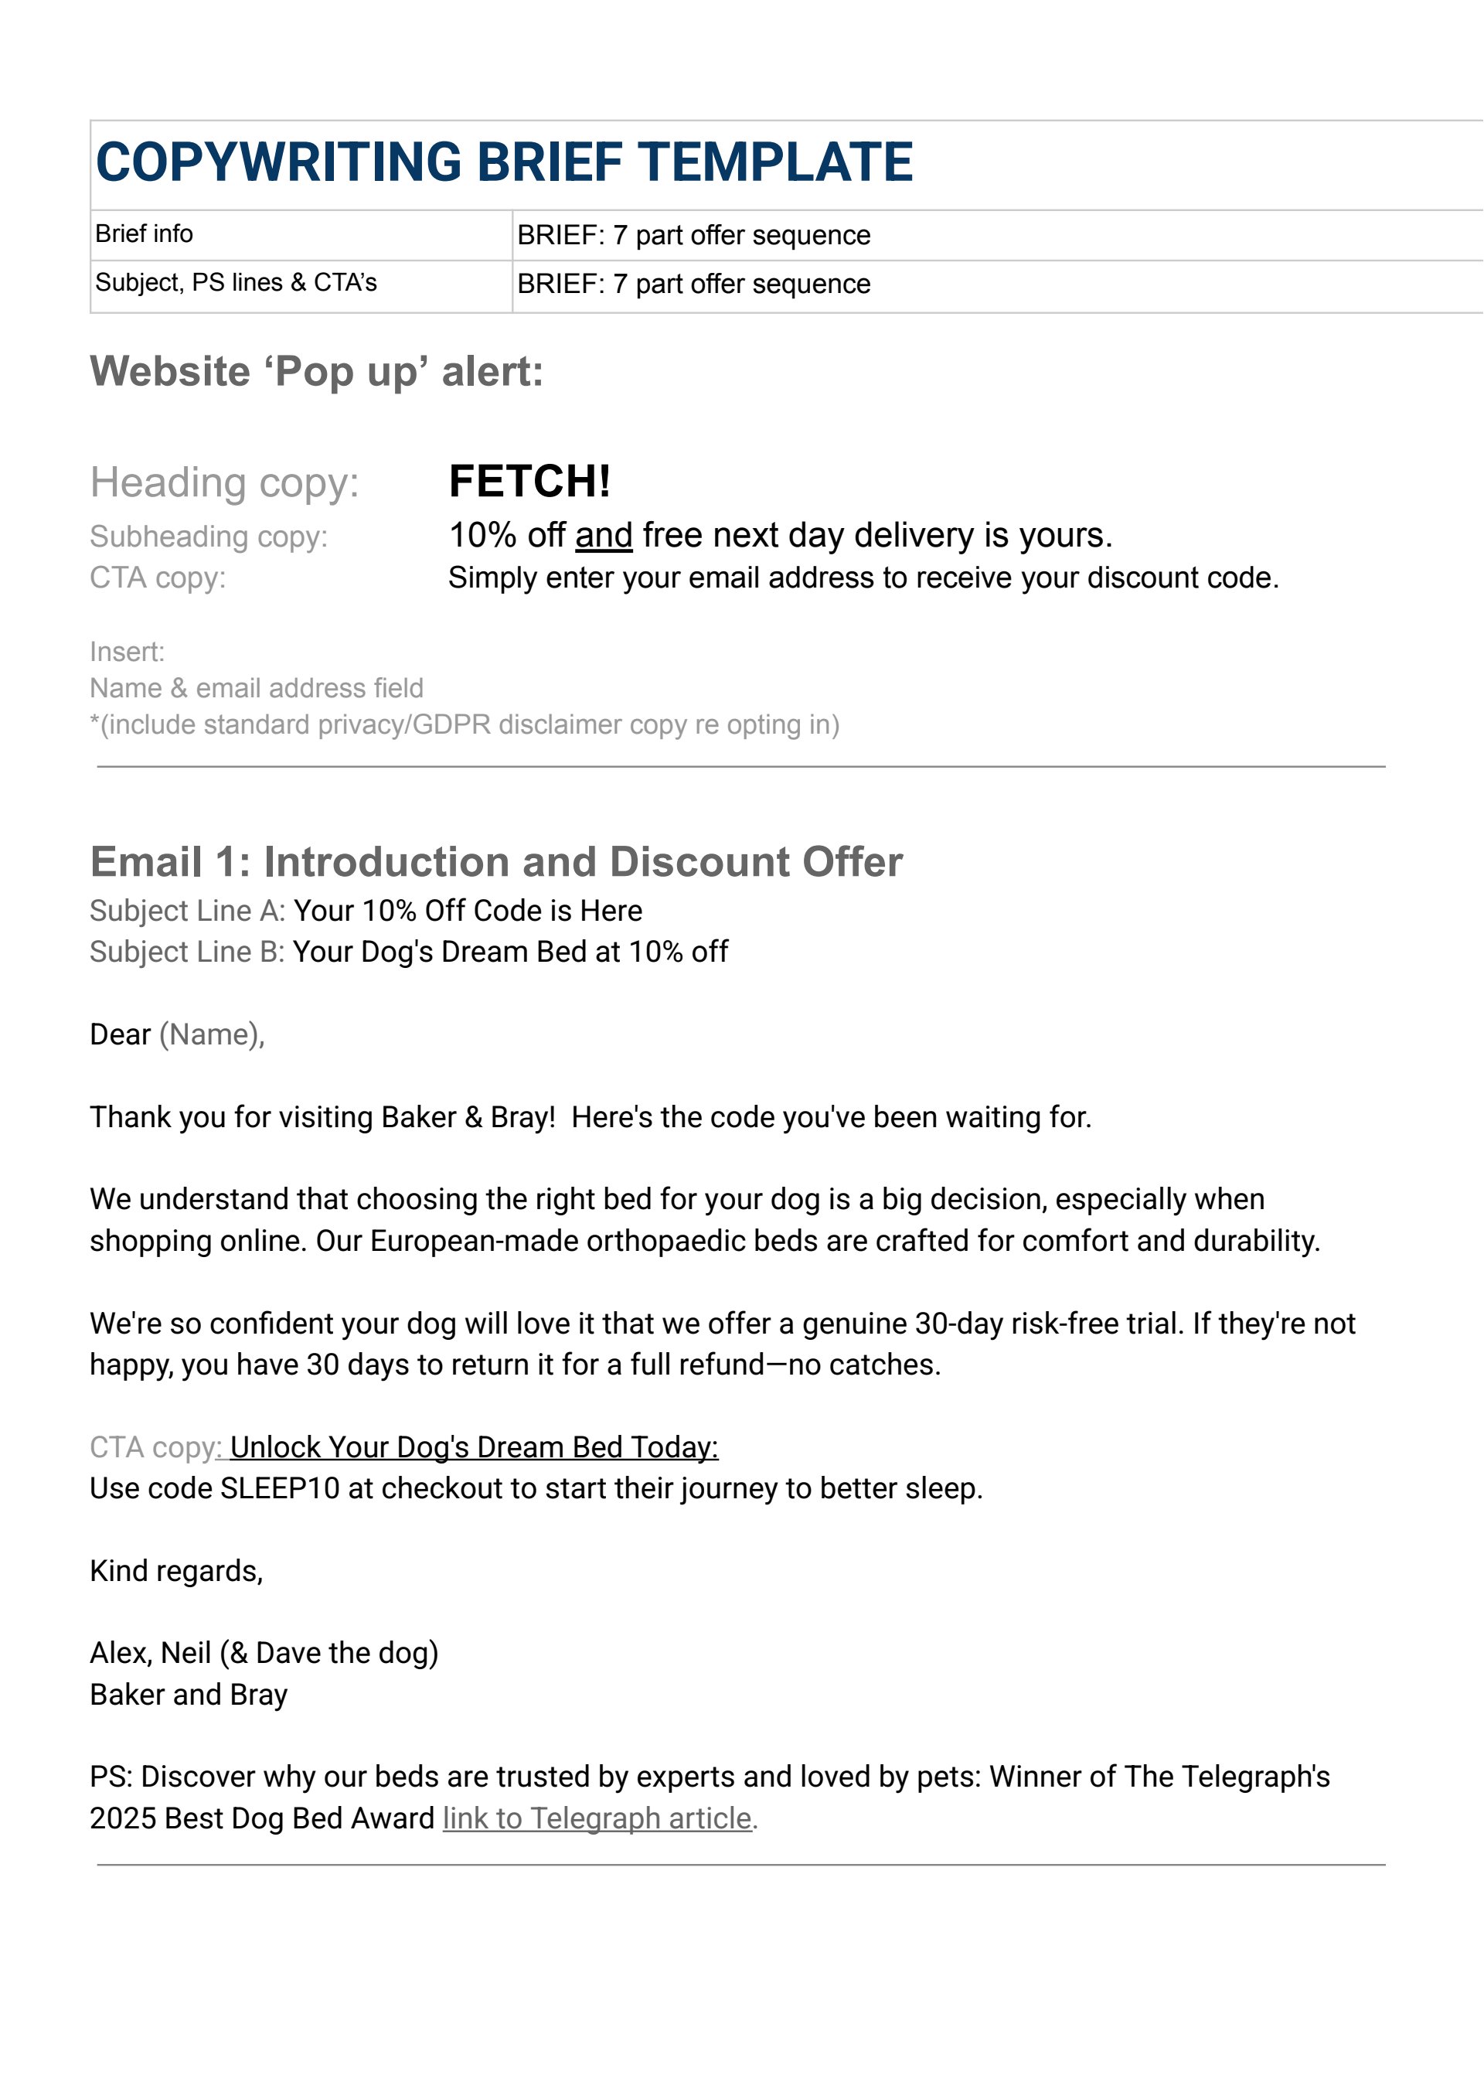Click the 'Subject, PS lines & CTA's' cell
Viewport: 1484px width, 2099px height.
[236, 282]
